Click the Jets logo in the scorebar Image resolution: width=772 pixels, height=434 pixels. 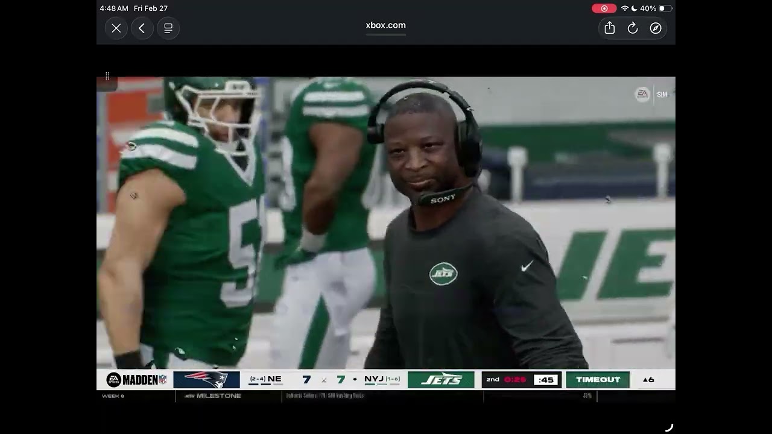coord(441,380)
